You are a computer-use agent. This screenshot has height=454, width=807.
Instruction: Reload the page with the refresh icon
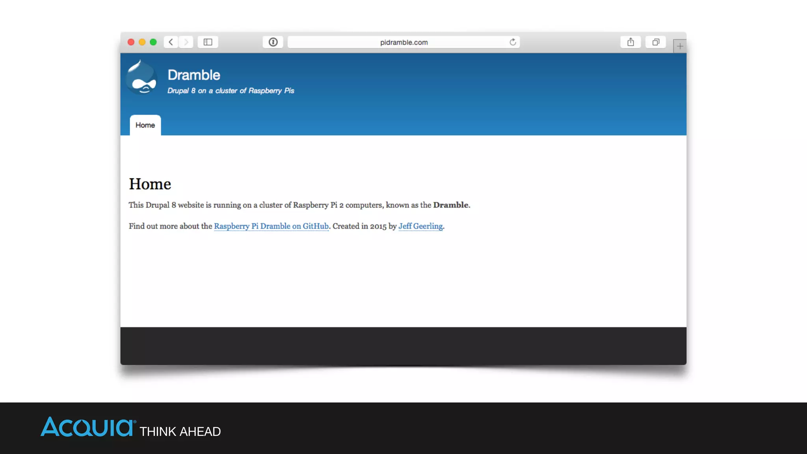(513, 42)
